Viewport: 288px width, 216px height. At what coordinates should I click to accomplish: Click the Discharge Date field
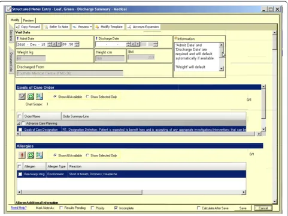(x=111, y=44)
